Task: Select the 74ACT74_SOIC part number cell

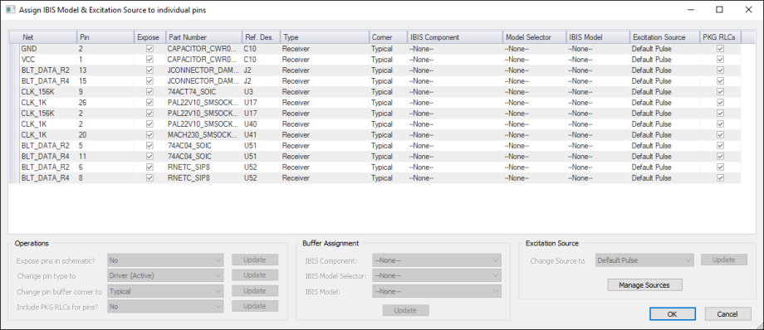Action: tap(204, 91)
